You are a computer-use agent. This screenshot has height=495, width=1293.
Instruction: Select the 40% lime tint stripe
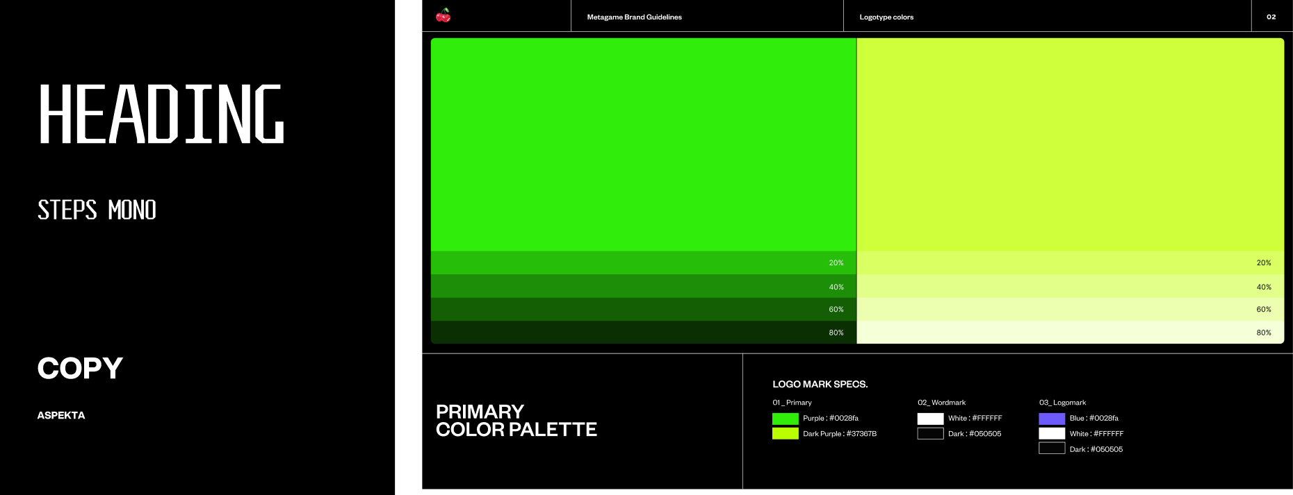[x=1070, y=287]
